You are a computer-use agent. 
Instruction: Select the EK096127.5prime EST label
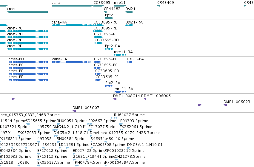pos(53,163)
